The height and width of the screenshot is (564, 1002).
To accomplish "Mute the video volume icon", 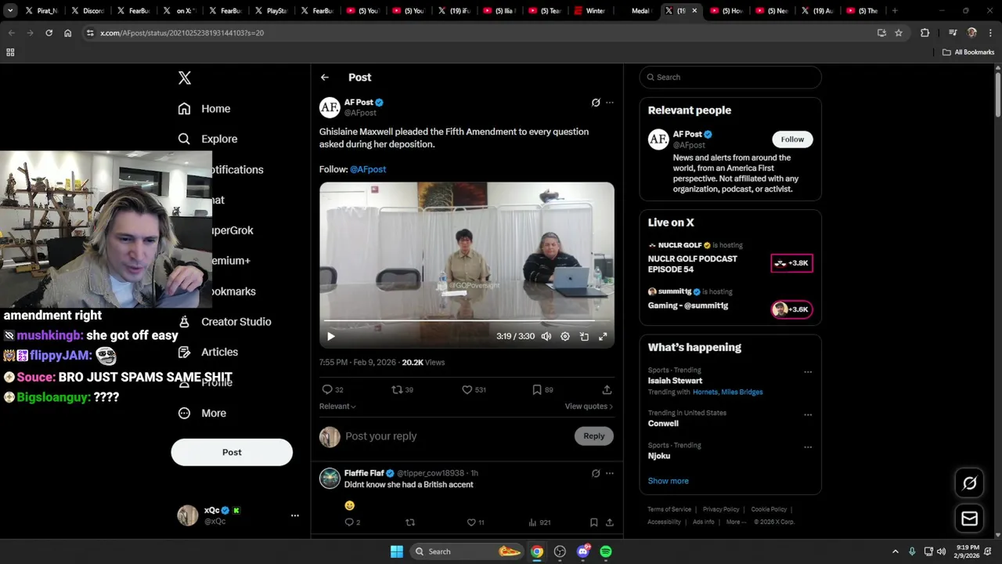I will tap(546, 337).
